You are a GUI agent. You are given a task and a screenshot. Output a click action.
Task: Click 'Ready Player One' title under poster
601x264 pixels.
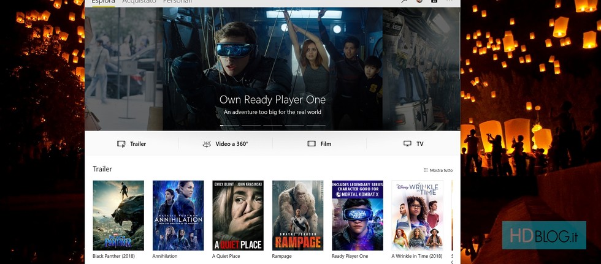point(350,256)
